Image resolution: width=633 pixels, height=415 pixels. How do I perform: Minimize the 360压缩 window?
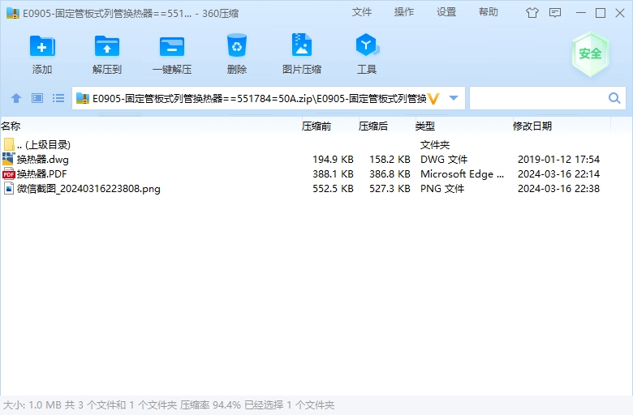coord(581,13)
